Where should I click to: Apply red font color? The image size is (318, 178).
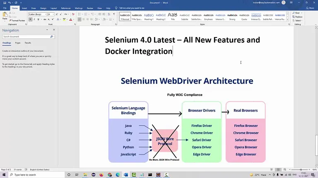pyautogui.click(x=70, y=19)
